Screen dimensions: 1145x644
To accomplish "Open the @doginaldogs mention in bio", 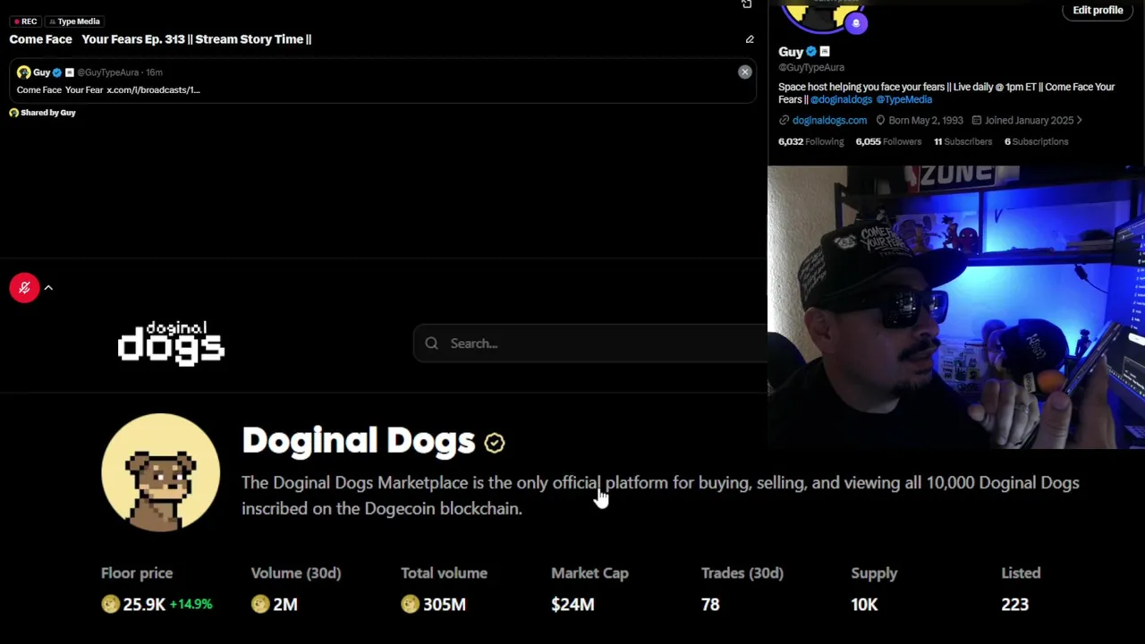I will tap(841, 99).
